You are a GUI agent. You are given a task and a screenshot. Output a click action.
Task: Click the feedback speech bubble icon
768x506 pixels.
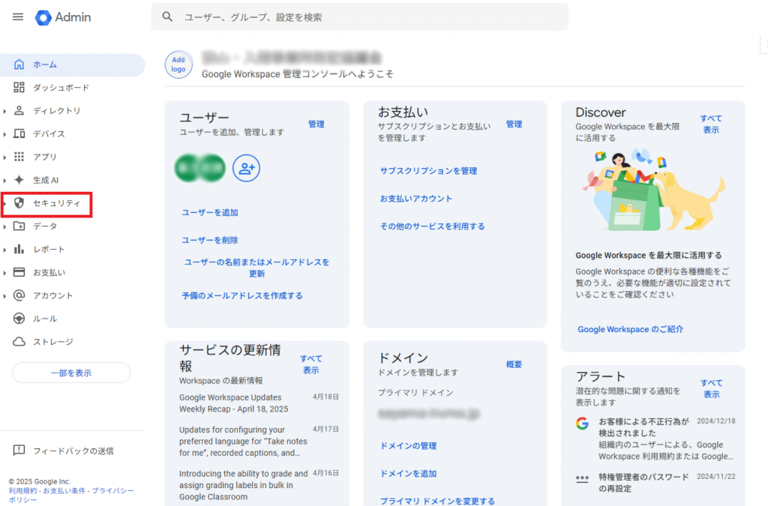point(19,451)
